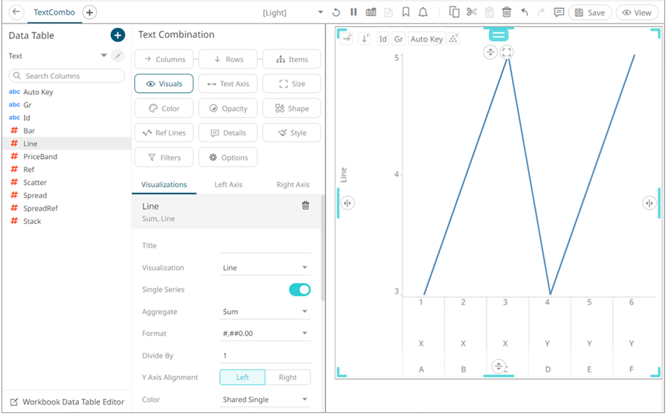Screen dimensions: 667x415
Task: Toggle the Single Series switch
Action: point(300,289)
